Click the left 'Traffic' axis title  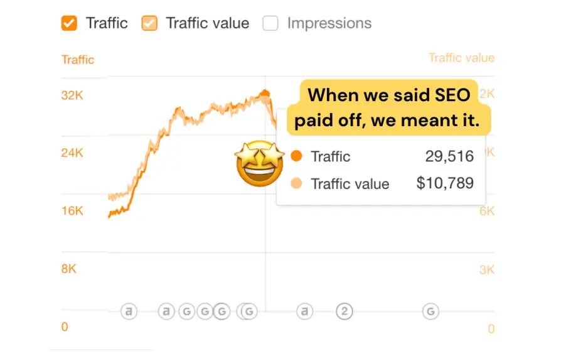78,60
